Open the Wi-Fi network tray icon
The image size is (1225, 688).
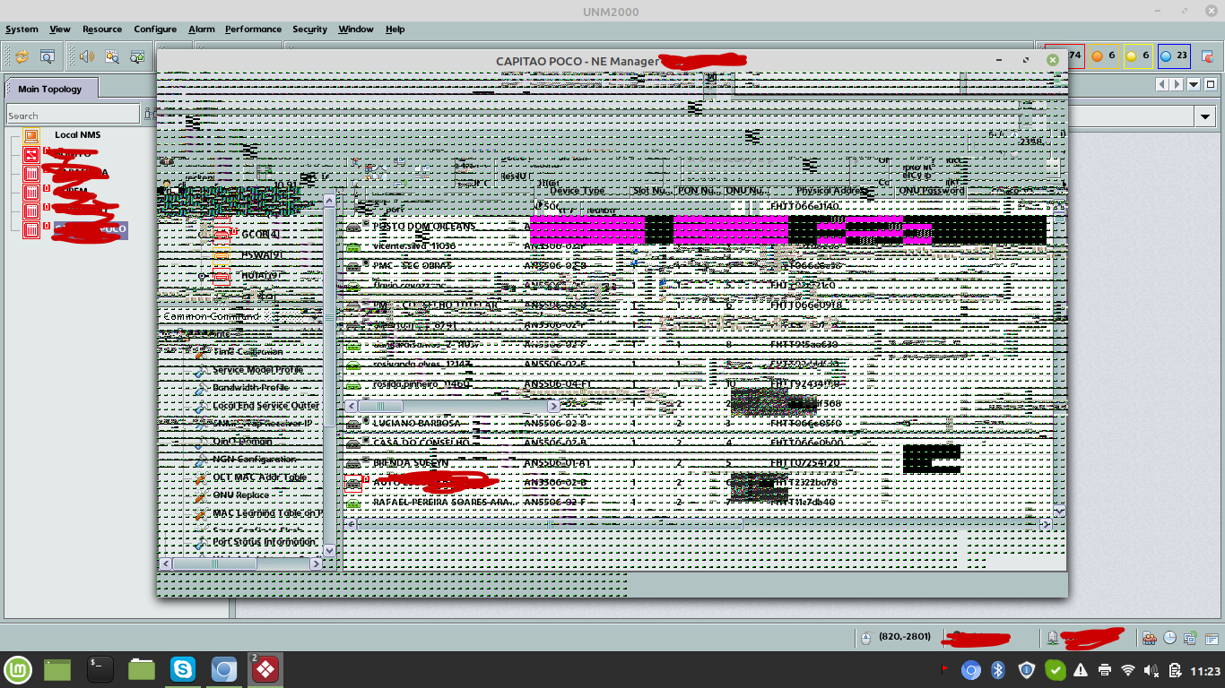(1128, 670)
